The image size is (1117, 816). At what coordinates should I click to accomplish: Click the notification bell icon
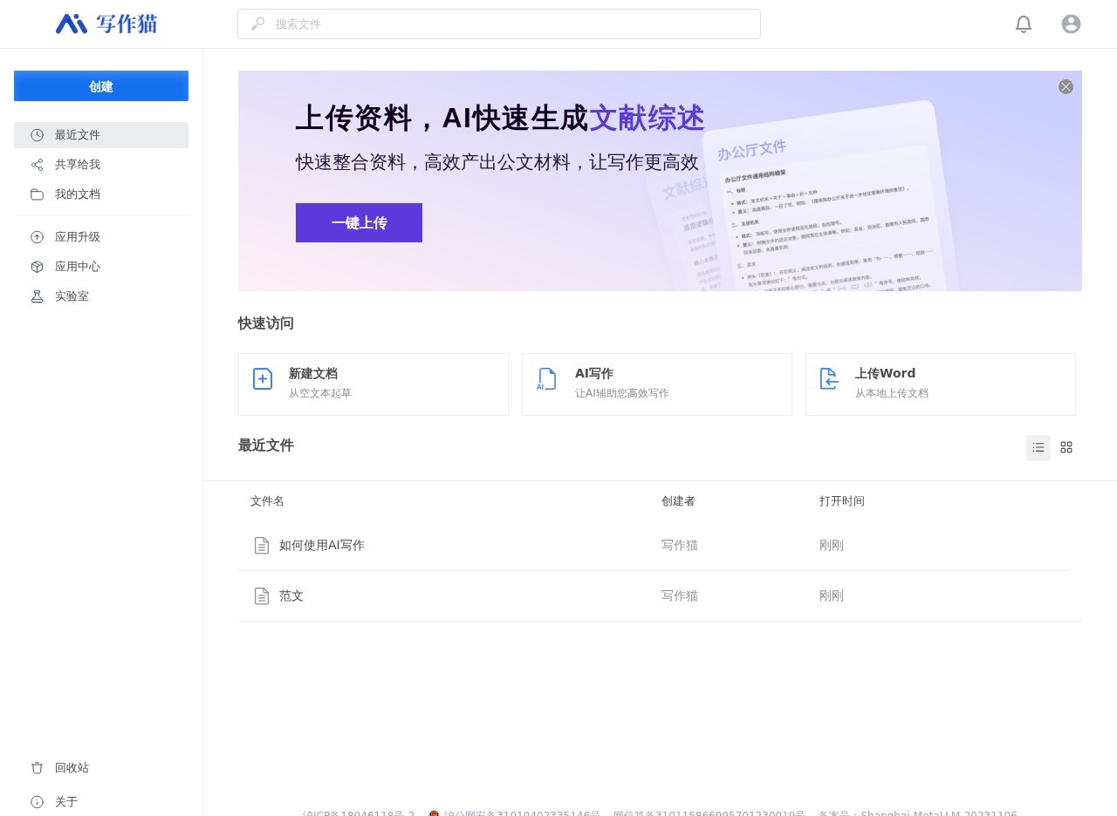pos(1023,24)
